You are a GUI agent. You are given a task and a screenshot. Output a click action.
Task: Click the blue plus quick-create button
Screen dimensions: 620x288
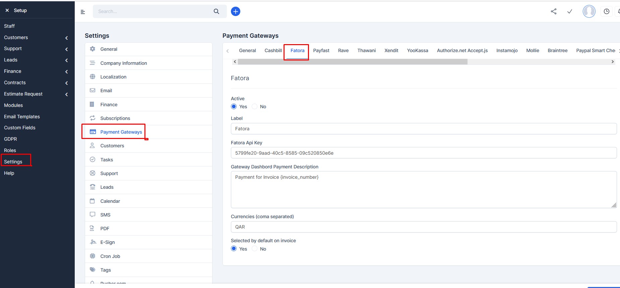tap(236, 11)
